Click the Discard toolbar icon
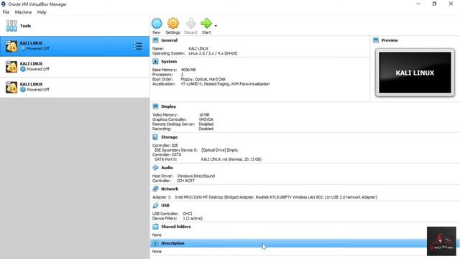 point(190,24)
